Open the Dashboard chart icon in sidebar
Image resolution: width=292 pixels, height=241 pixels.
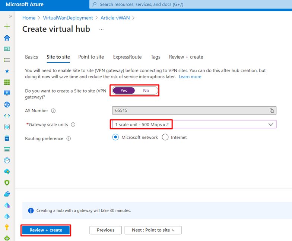pos(7,49)
